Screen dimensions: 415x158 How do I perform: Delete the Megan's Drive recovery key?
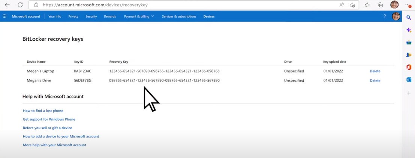[x=375, y=80]
